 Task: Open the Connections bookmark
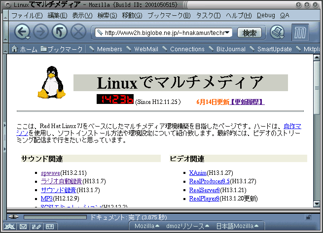tap(183, 49)
